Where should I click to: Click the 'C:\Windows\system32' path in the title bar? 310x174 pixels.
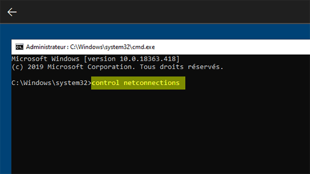point(100,47)
